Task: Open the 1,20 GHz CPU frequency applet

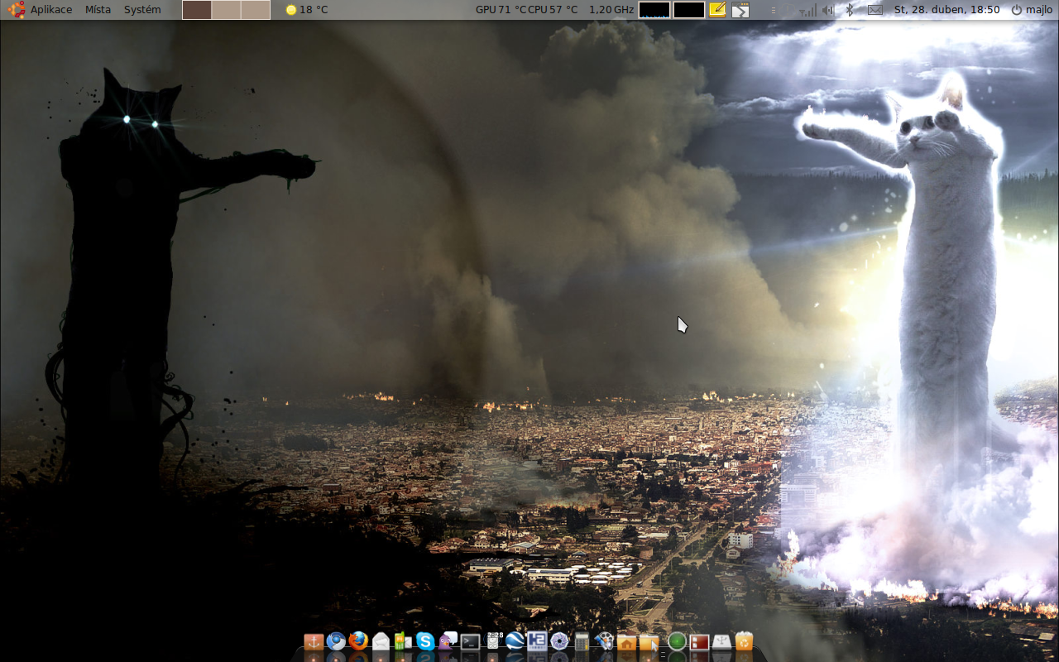Action: (x=611, y=10)
